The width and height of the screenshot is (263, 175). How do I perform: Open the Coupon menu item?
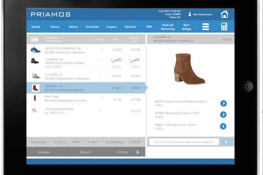111,27
